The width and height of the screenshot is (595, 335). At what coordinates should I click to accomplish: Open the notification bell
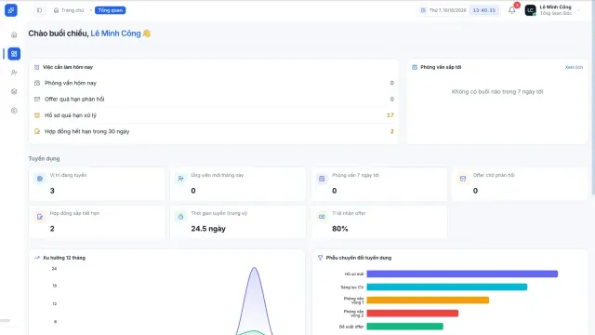512,10
